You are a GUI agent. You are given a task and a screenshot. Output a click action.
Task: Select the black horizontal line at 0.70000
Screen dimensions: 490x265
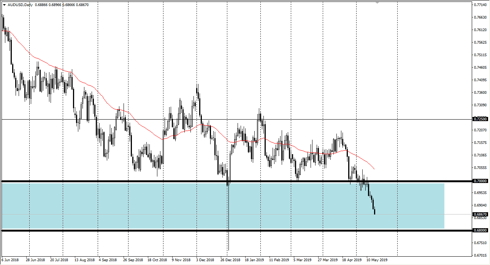(x=152, y=181)
